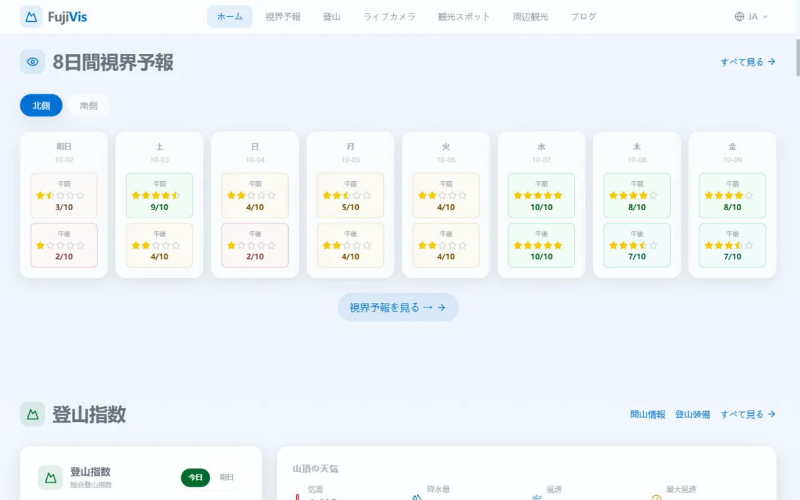
Task: Select the 北側 view toggle
Action: pyautogui.click(x=41, y=106)
